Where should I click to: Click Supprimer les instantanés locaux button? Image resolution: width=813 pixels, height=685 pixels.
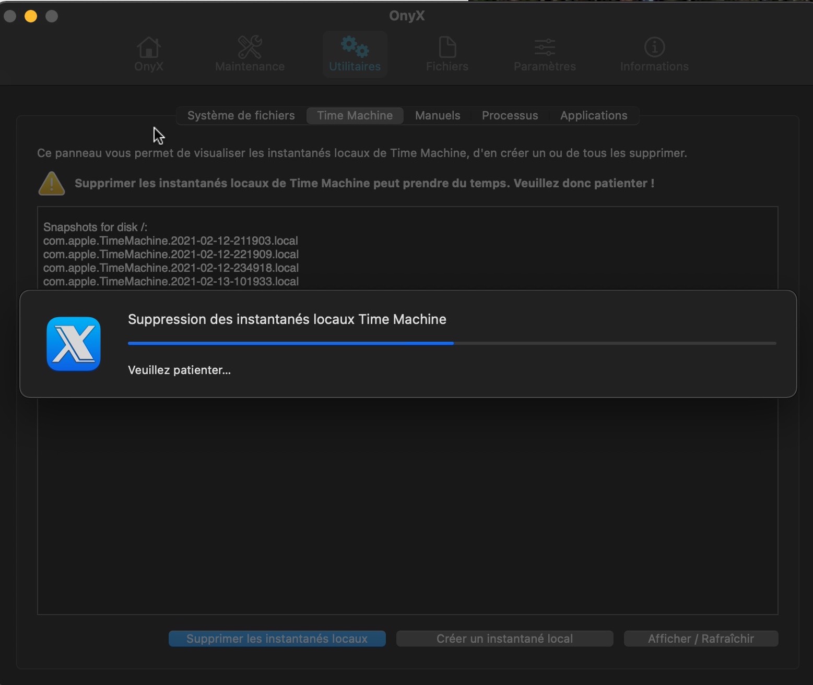[277, 639]
